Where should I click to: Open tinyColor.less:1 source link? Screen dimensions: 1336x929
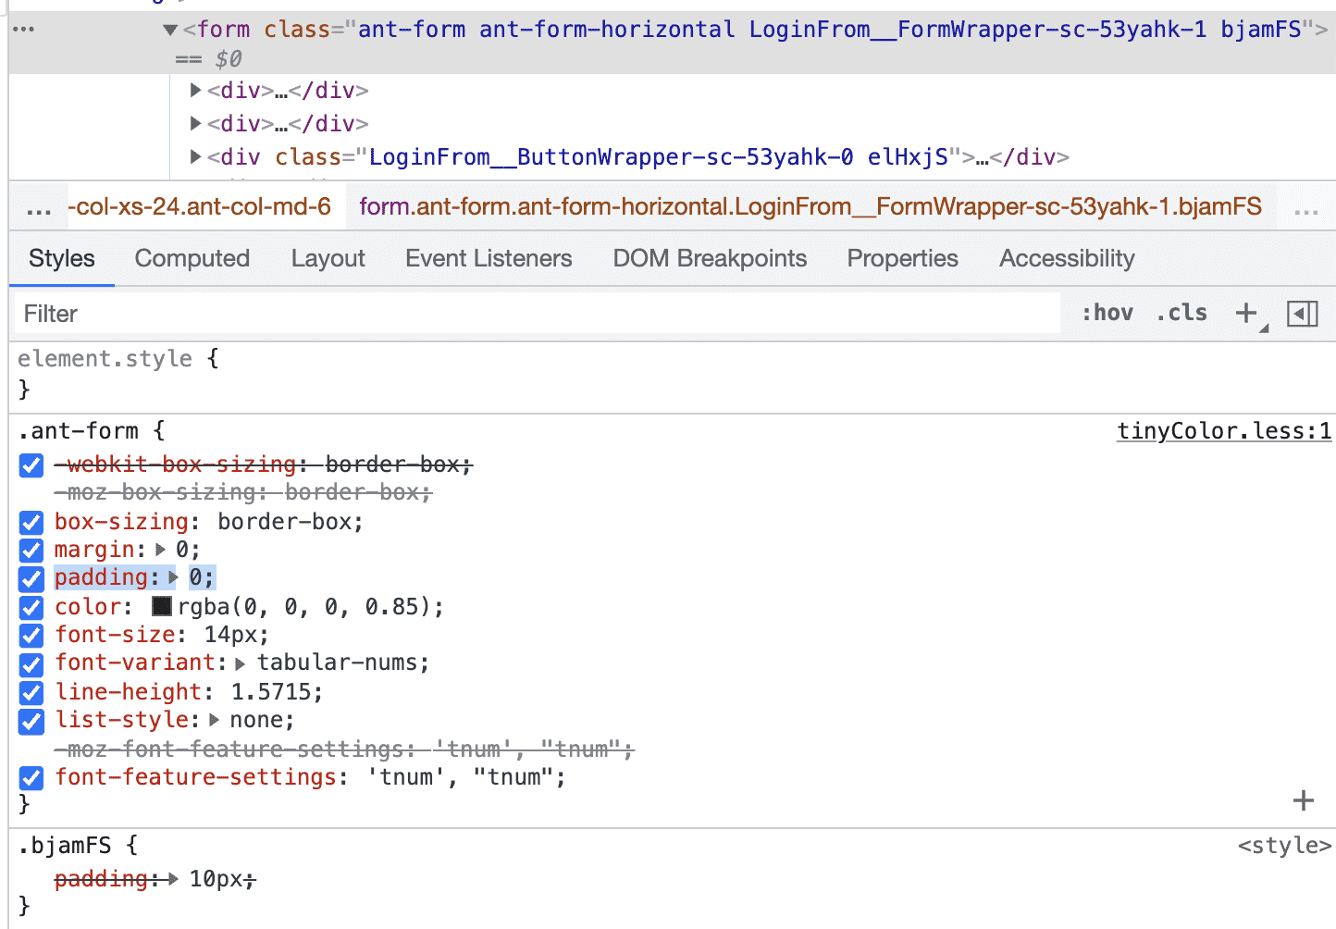1223,431
